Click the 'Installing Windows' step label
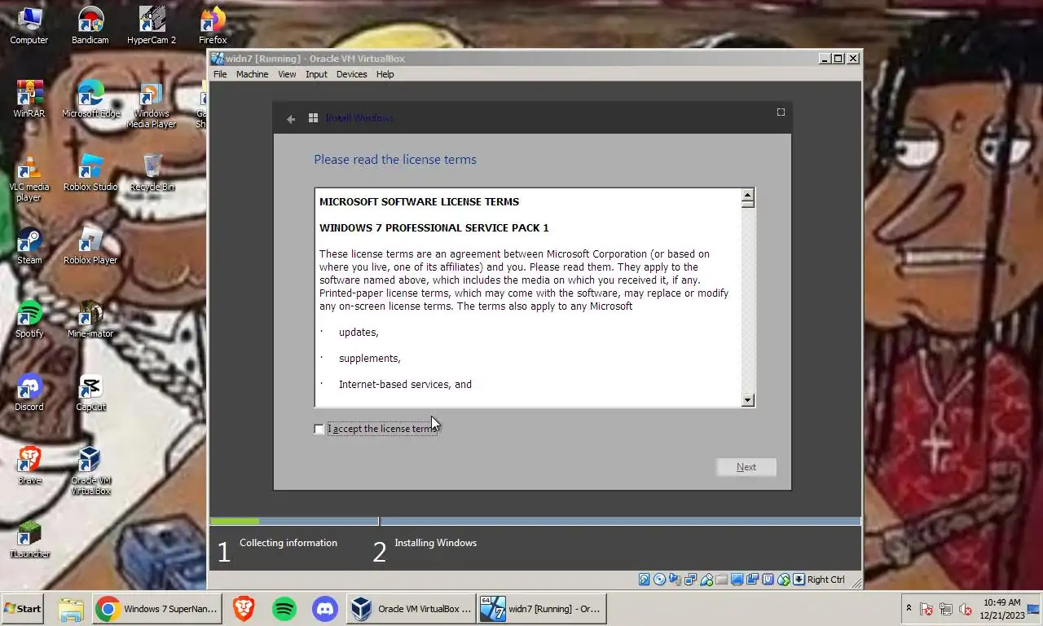This screenshot has height=626, width=1043. [436, 543]
